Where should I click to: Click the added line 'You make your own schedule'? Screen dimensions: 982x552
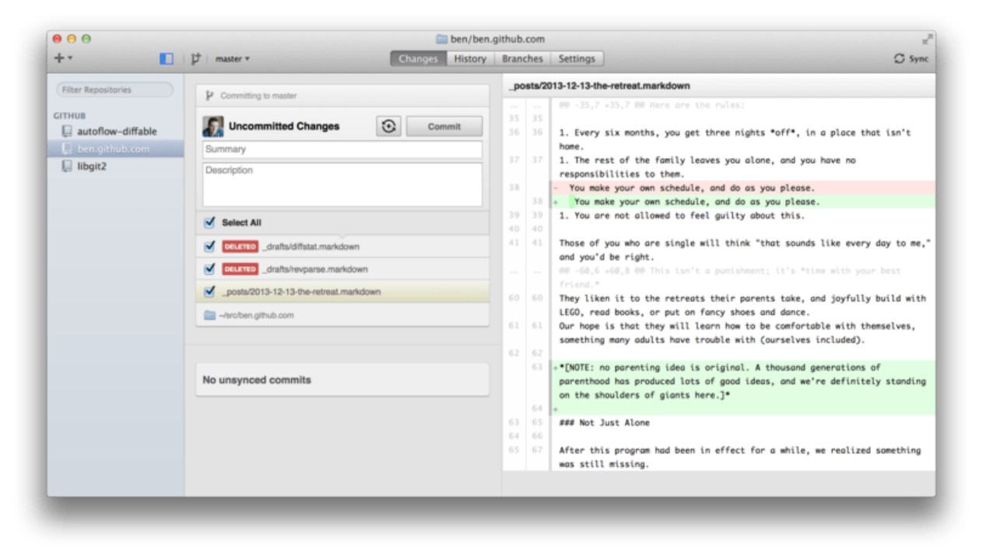743,202
